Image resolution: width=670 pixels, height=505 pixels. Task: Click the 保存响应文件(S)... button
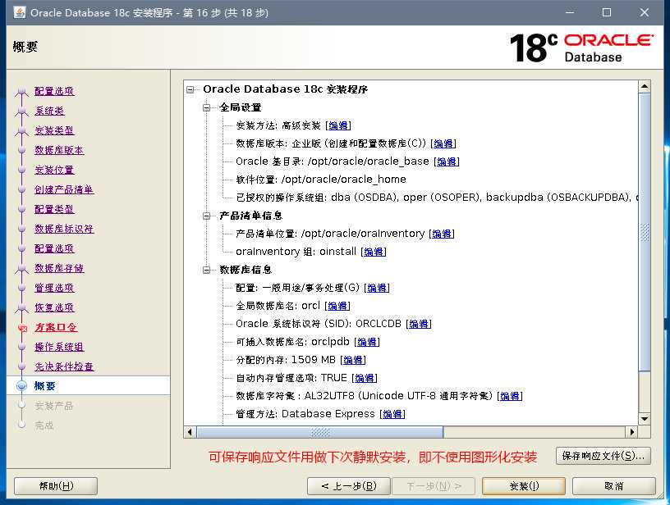click(x=603, y=456)
